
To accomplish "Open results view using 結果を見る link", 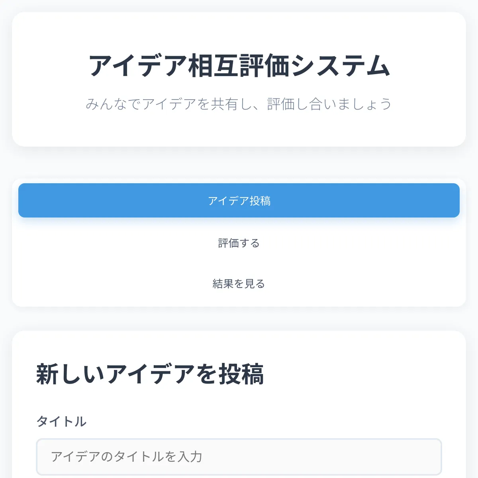I will click(x=238, y=284).
